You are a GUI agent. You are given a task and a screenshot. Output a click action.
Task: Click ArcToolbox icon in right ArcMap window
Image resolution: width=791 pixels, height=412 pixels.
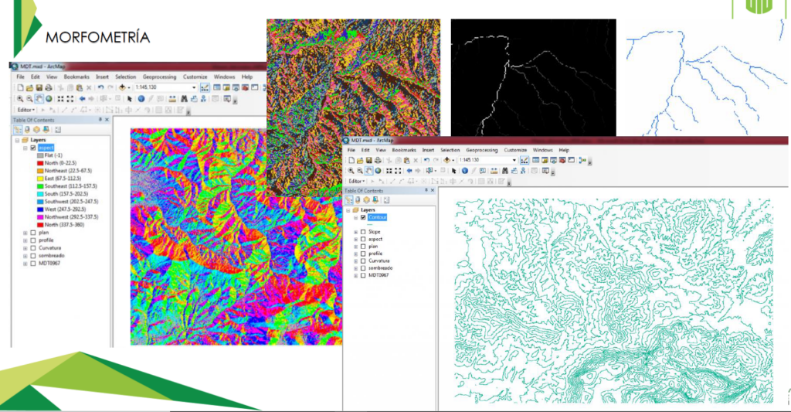click(x=562, y=160)
